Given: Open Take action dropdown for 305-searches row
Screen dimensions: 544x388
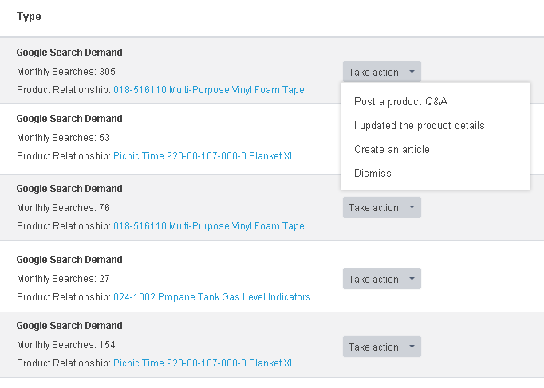Looking at the screenshot, I should pyautogui.click(x=381, y=72).
